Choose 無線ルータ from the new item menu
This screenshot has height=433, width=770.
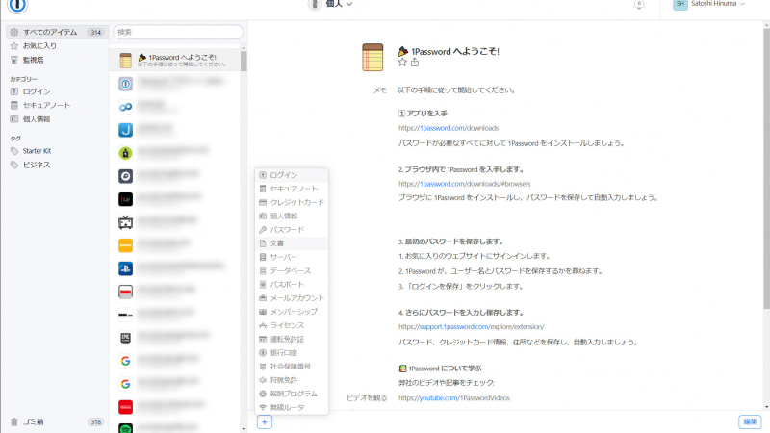click(x=292, y=407)
